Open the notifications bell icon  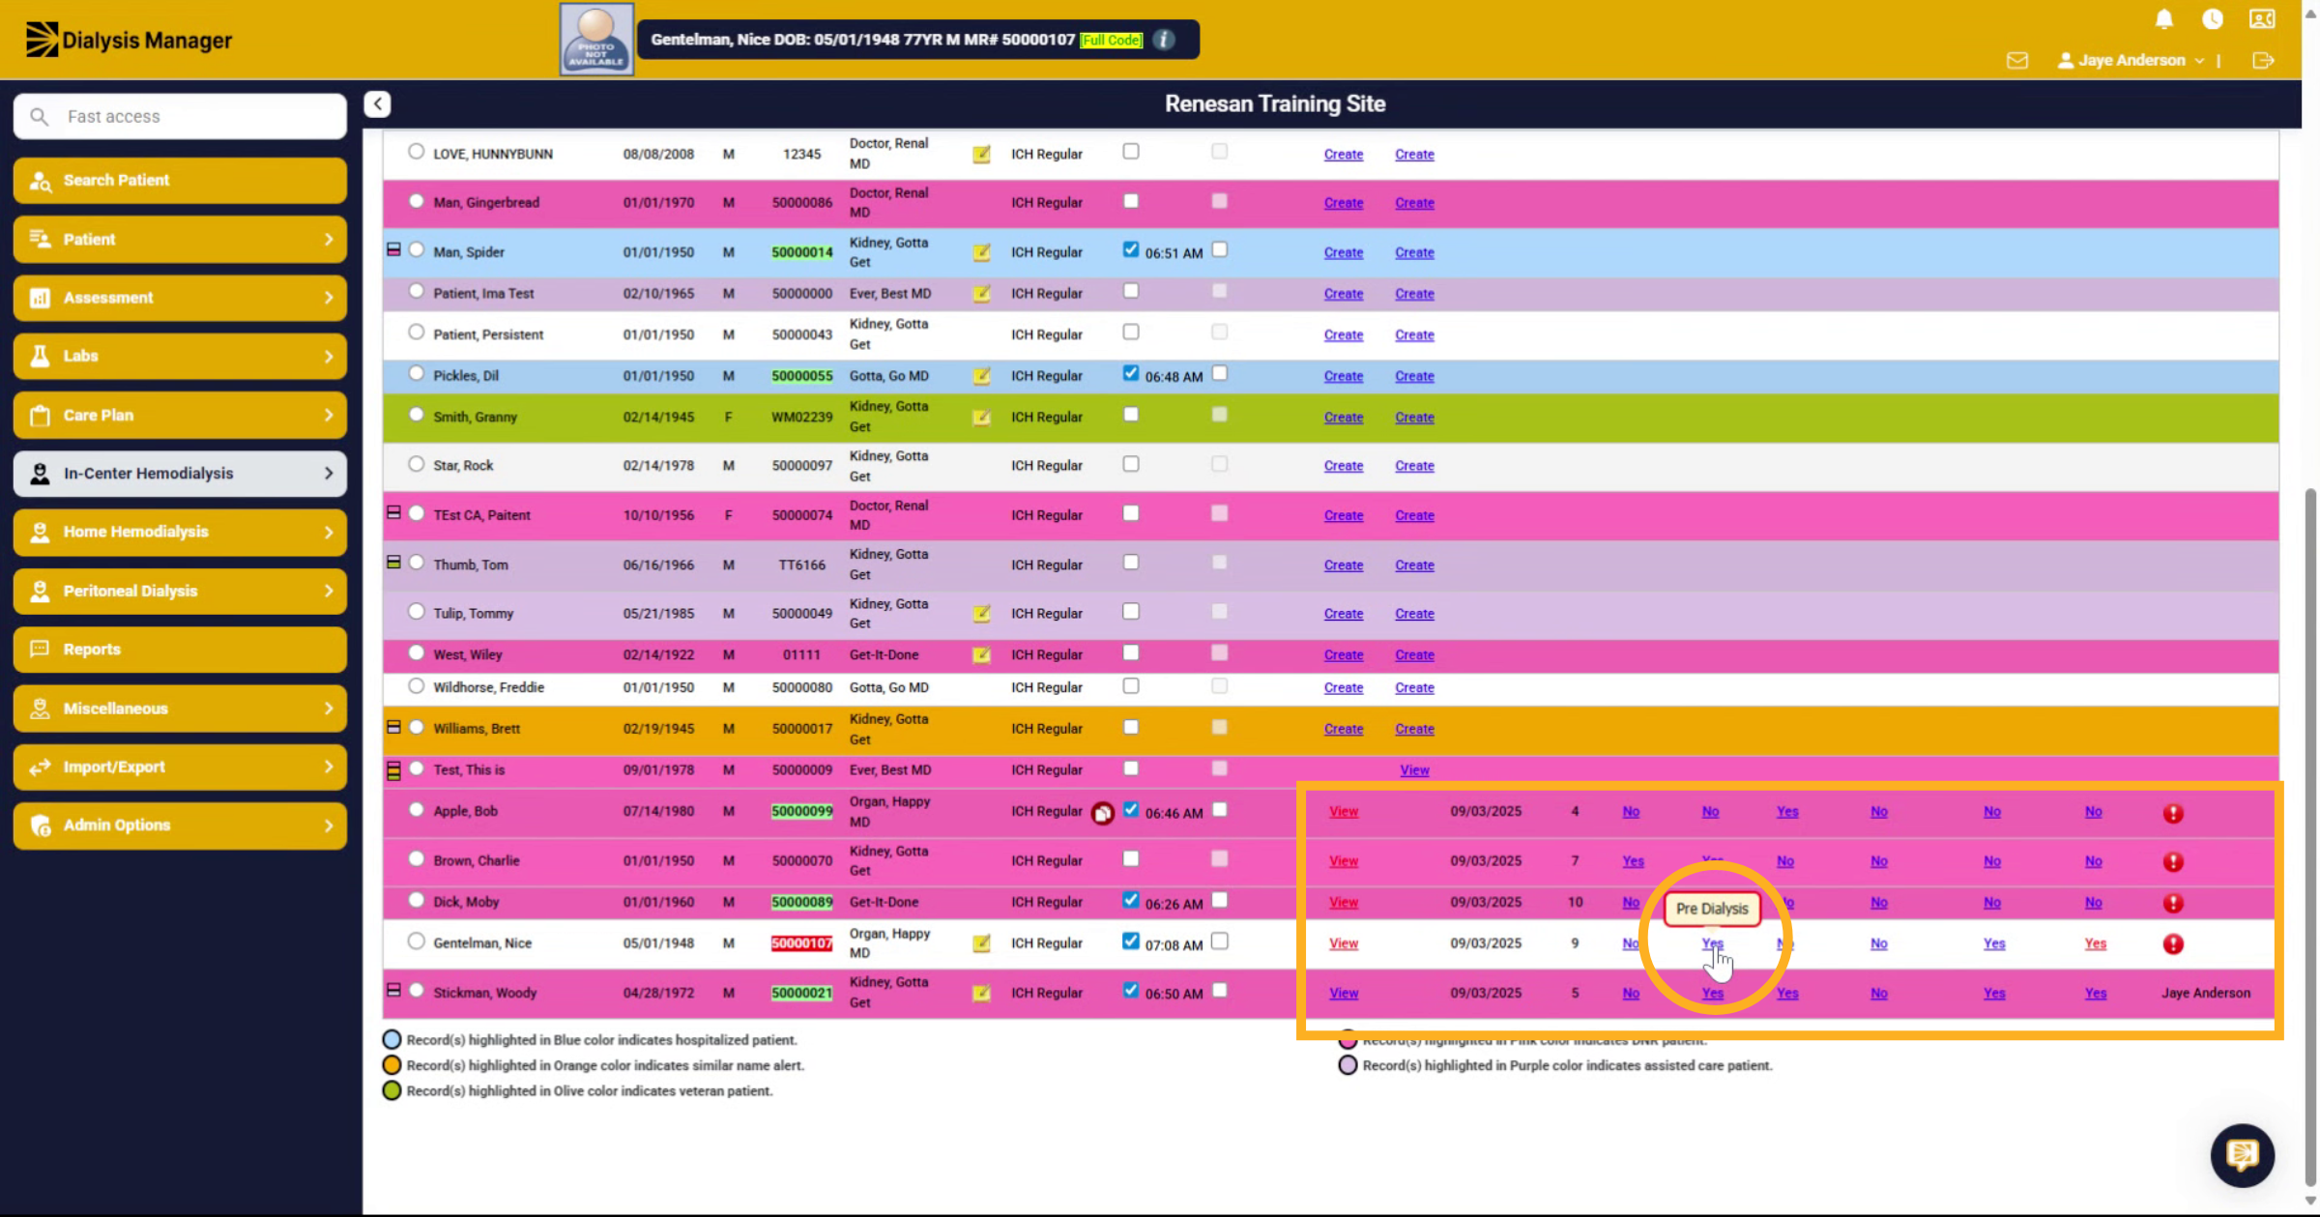coord(2164,18)
